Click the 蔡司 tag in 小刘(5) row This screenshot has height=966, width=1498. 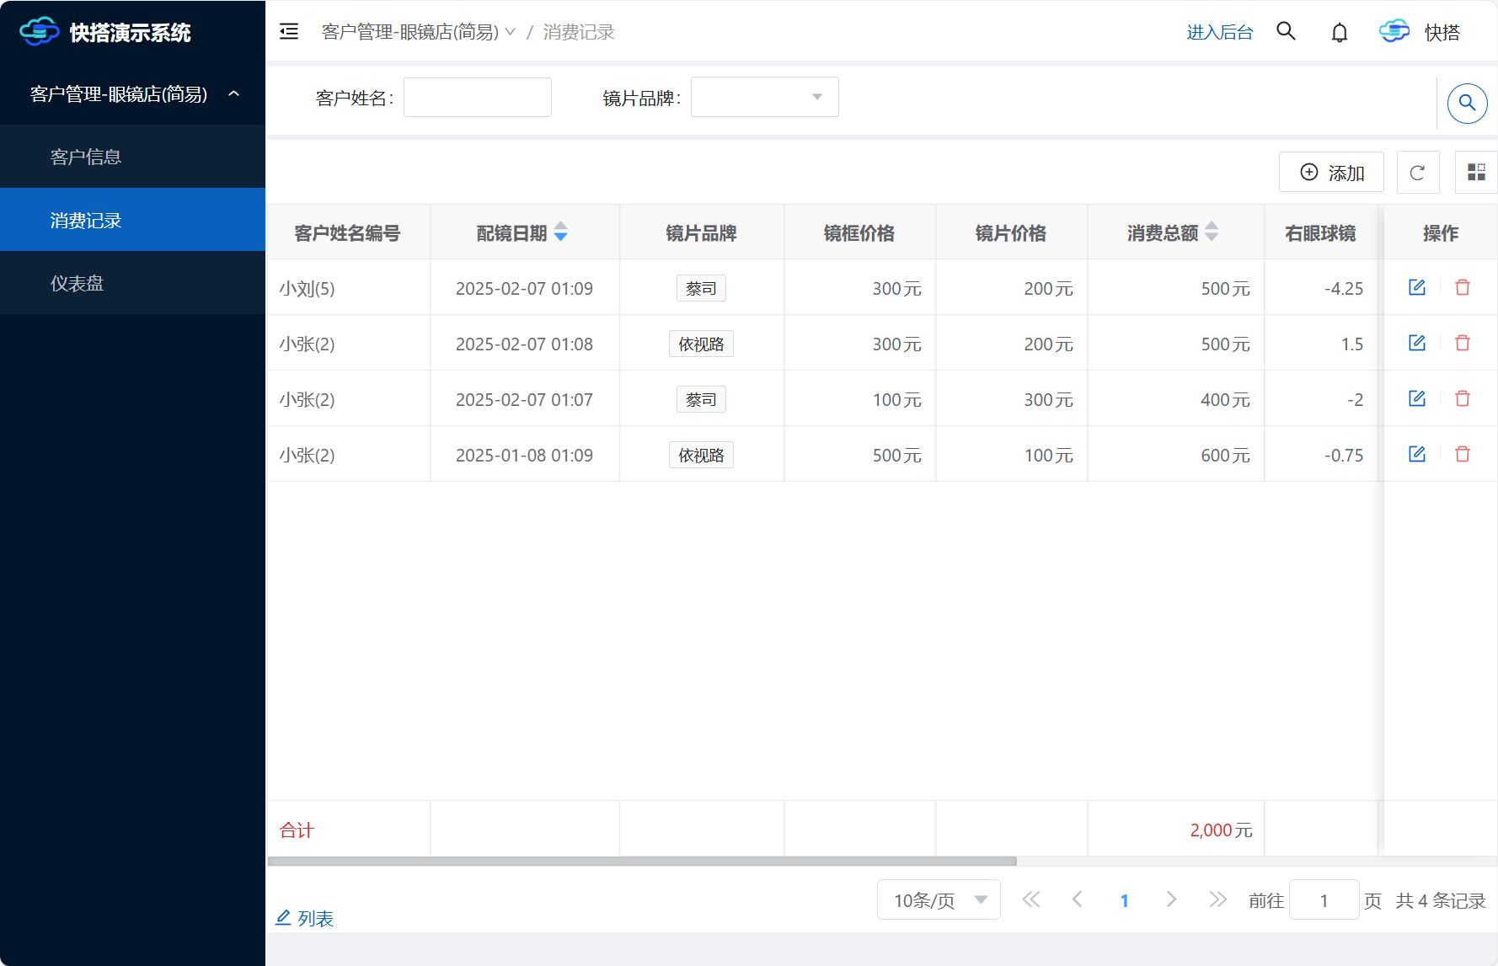pos(701,288)
